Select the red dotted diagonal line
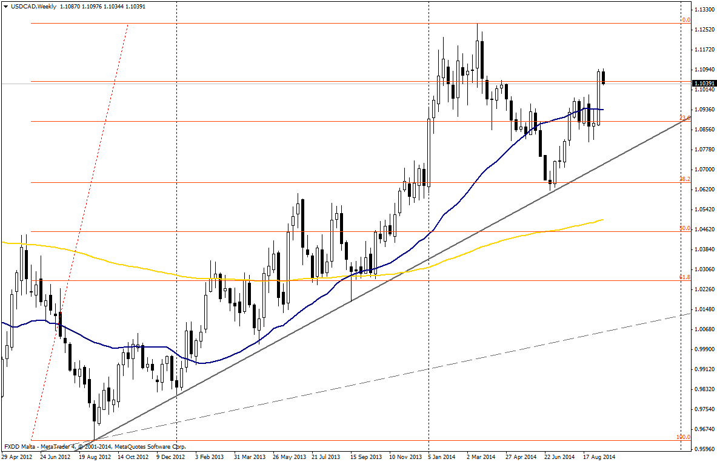This screenshot has width=717, height=462. (91, 182)
